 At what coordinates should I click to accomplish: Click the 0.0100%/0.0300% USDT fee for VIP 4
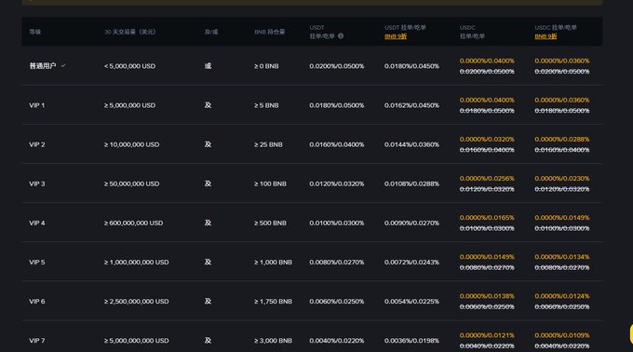click(337, 223)
